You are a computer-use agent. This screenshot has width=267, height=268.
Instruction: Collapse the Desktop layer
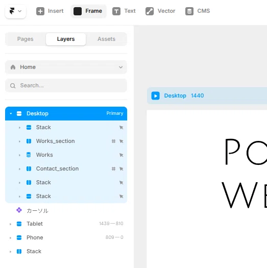pyautogui.click(x=11, y=113)
